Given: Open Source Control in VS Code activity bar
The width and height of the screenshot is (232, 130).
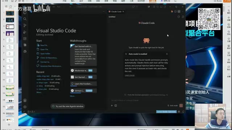Looking at the screenshot, I should click(x=25, y=25).
